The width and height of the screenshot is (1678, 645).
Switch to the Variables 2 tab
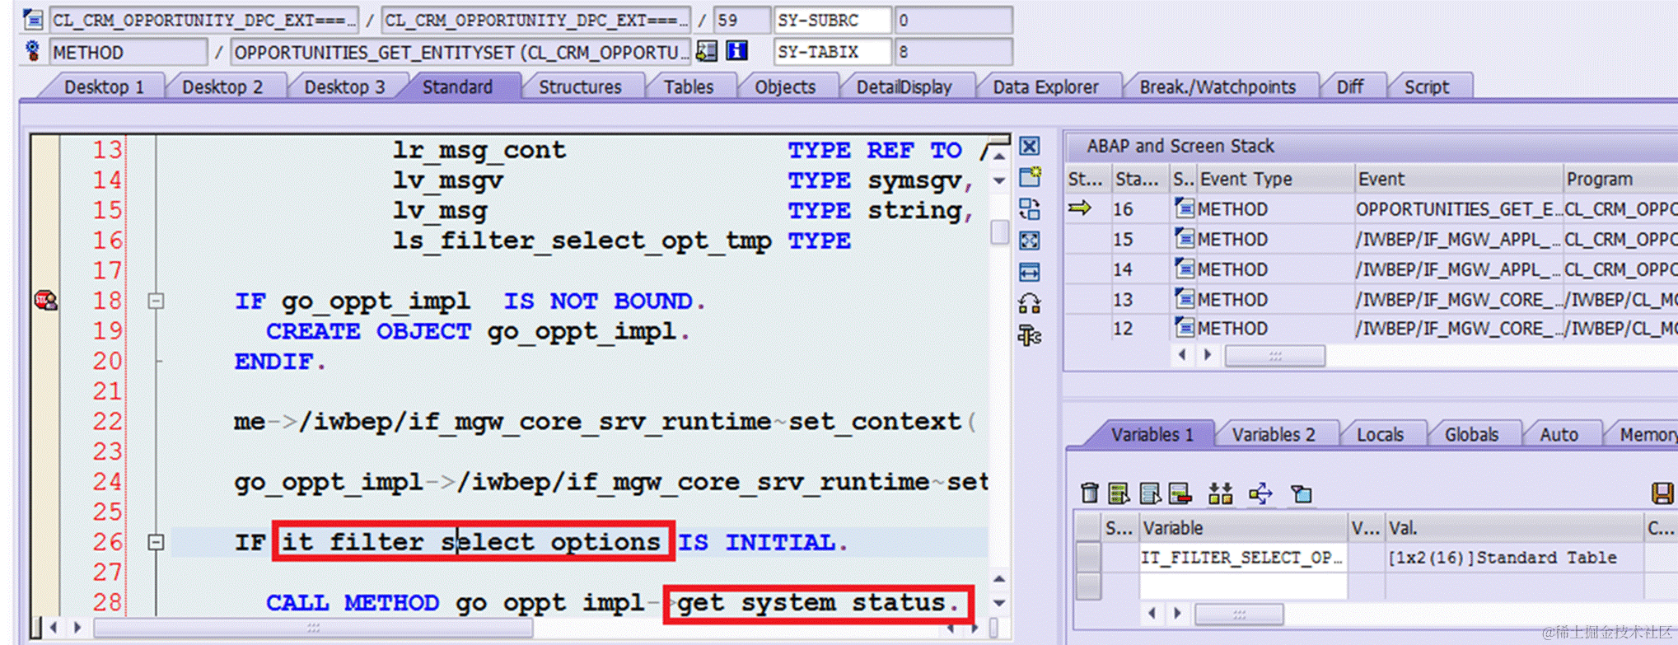[x=1274, y=434]
